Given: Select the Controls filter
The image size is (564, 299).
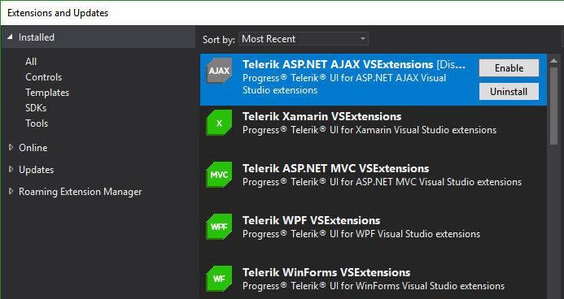Looking at the screenshot, I should pyautogui.click(x=43, y=77).
